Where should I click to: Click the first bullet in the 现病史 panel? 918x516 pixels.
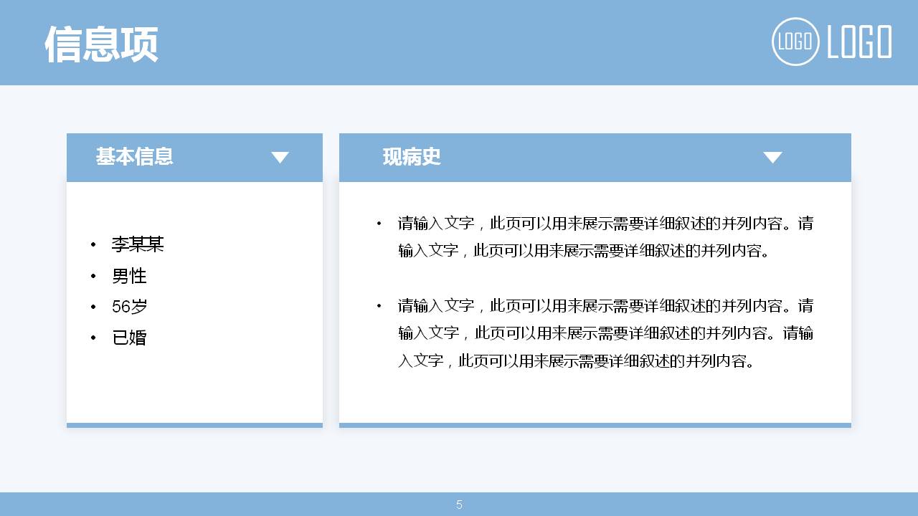[x=379, y=224]
